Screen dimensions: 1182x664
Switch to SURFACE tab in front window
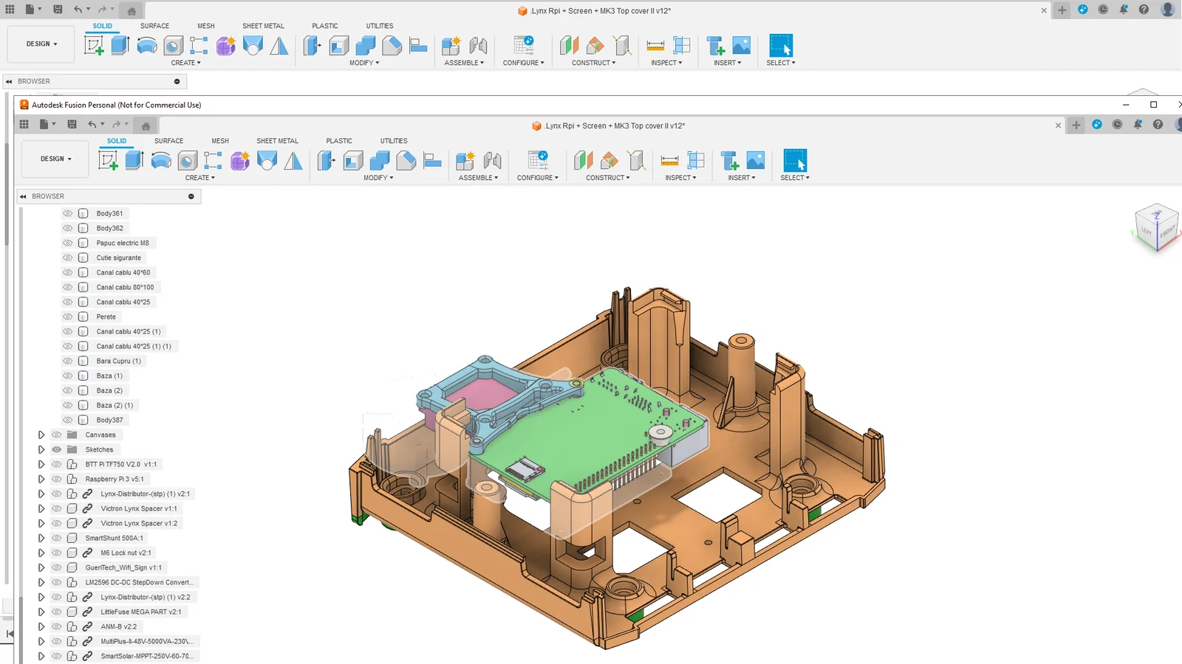click(x=168, y=141)
